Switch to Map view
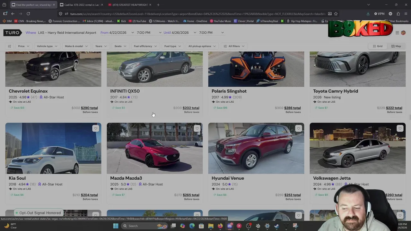 pyautogui.click(x=396, y=46)
